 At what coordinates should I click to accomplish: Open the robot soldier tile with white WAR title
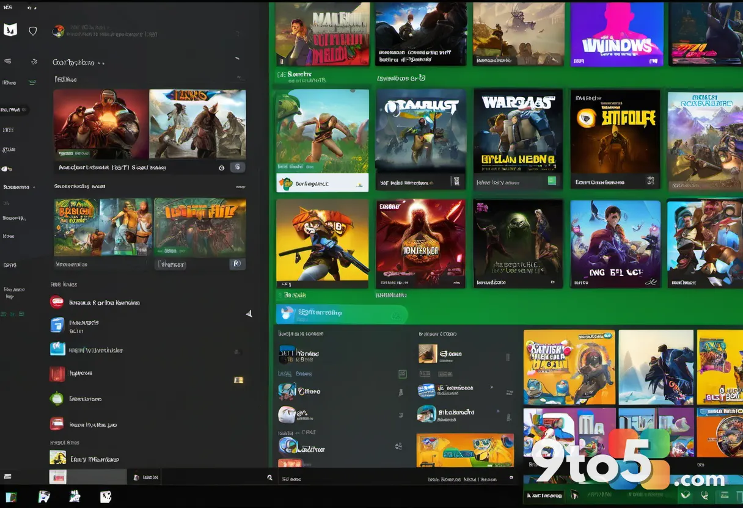pyautogui.click(x=518, y=131)
